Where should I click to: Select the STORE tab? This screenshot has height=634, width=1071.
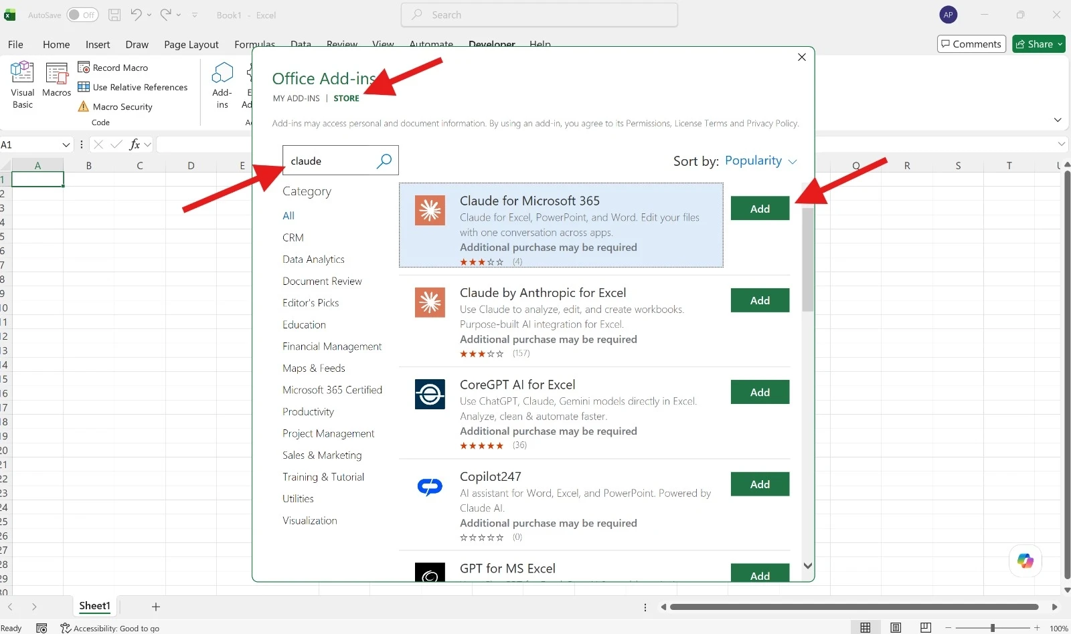346,98
